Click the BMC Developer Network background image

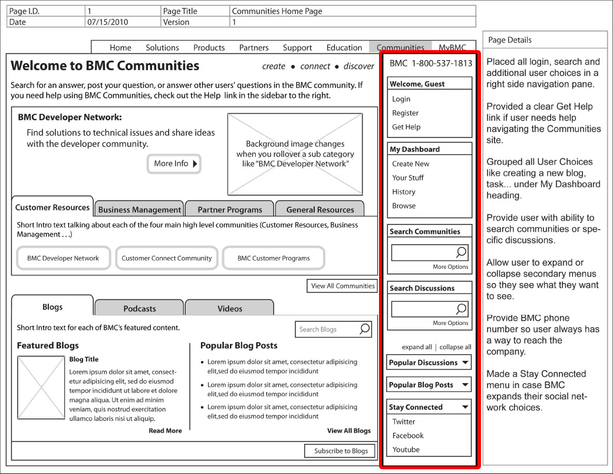[295, 154]
